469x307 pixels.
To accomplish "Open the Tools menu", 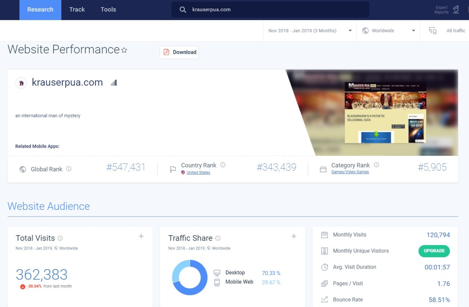I will (108, 10).
